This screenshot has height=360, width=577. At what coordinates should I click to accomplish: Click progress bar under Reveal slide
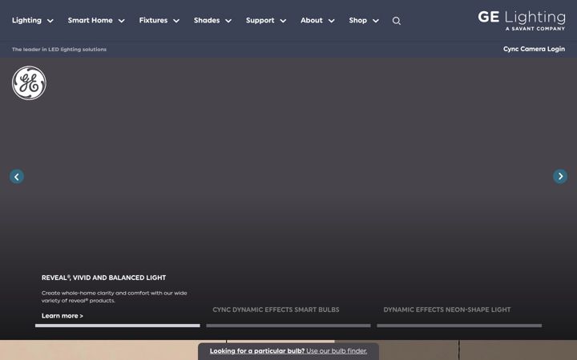pyautogui.click(x=117, y=326)
